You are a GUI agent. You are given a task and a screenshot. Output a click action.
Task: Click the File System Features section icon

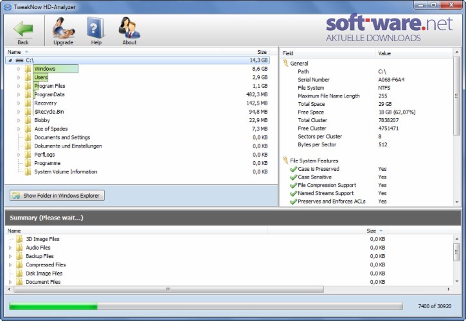pyautogui.click(x=285, y=160)
